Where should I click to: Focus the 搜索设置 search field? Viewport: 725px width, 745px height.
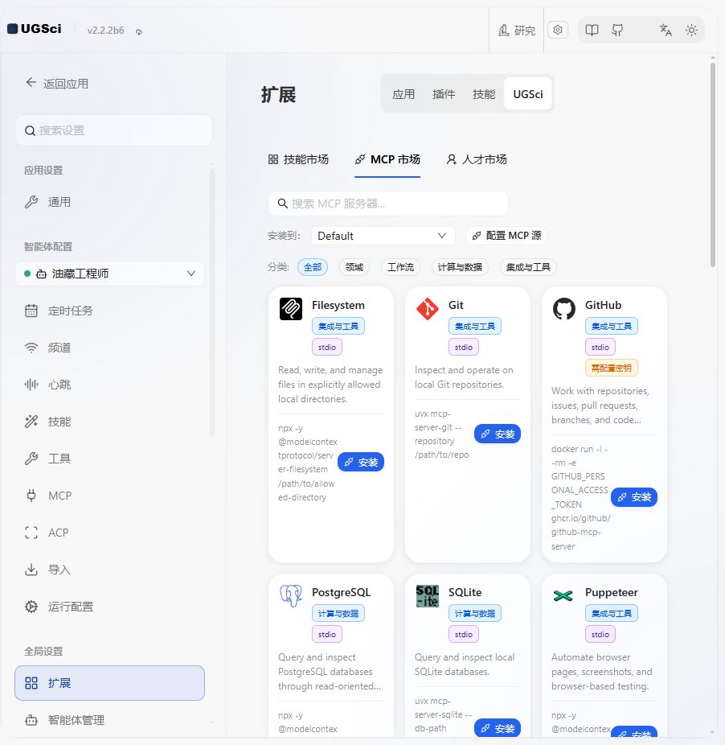[113, 130]
